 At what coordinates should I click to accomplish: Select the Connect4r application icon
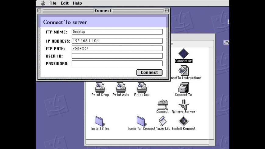[184, 54]
